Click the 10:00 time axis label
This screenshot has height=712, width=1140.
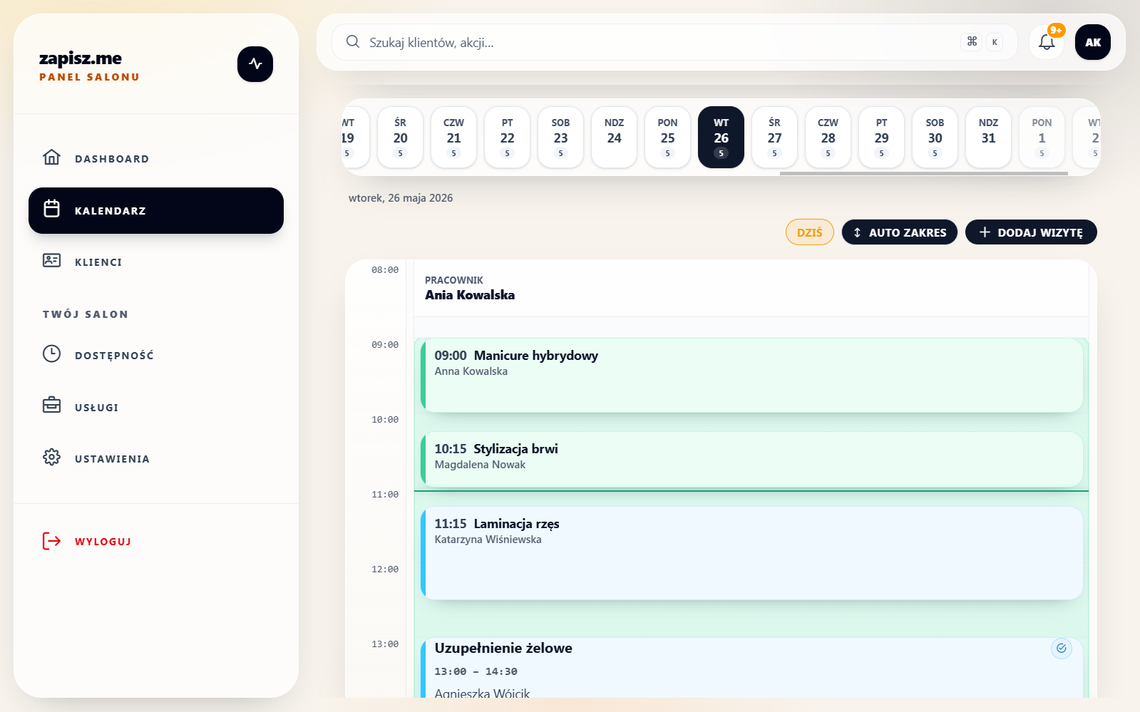[x=385, y=420]
